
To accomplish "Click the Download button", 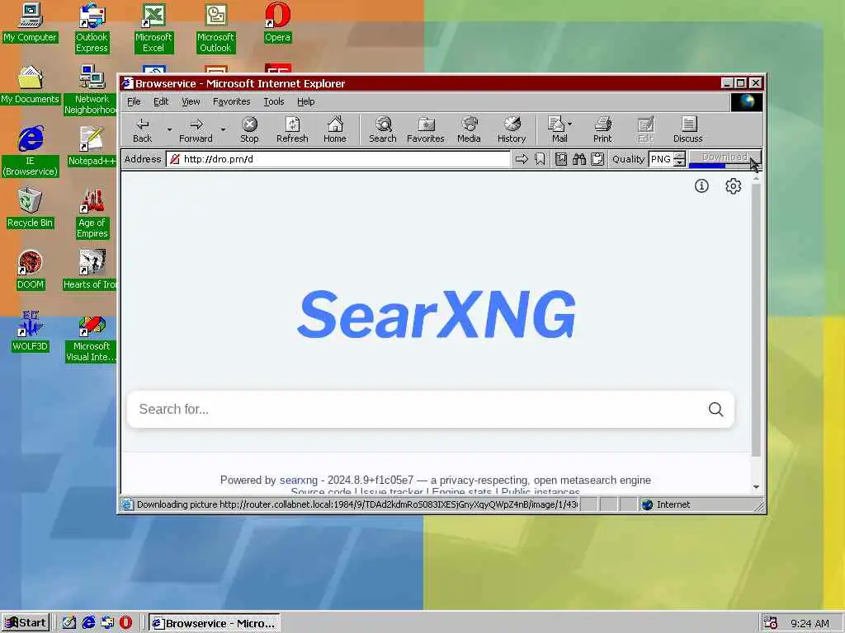I will coord(725,159).
